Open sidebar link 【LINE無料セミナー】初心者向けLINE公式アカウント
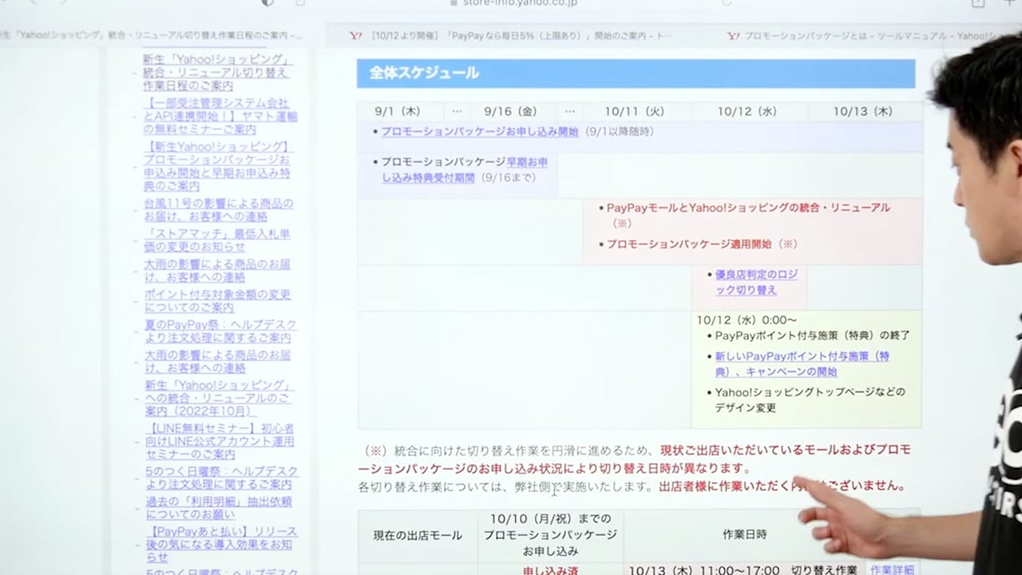Image resolution: width=1022 pixels, height=575 pixels. 220,441
